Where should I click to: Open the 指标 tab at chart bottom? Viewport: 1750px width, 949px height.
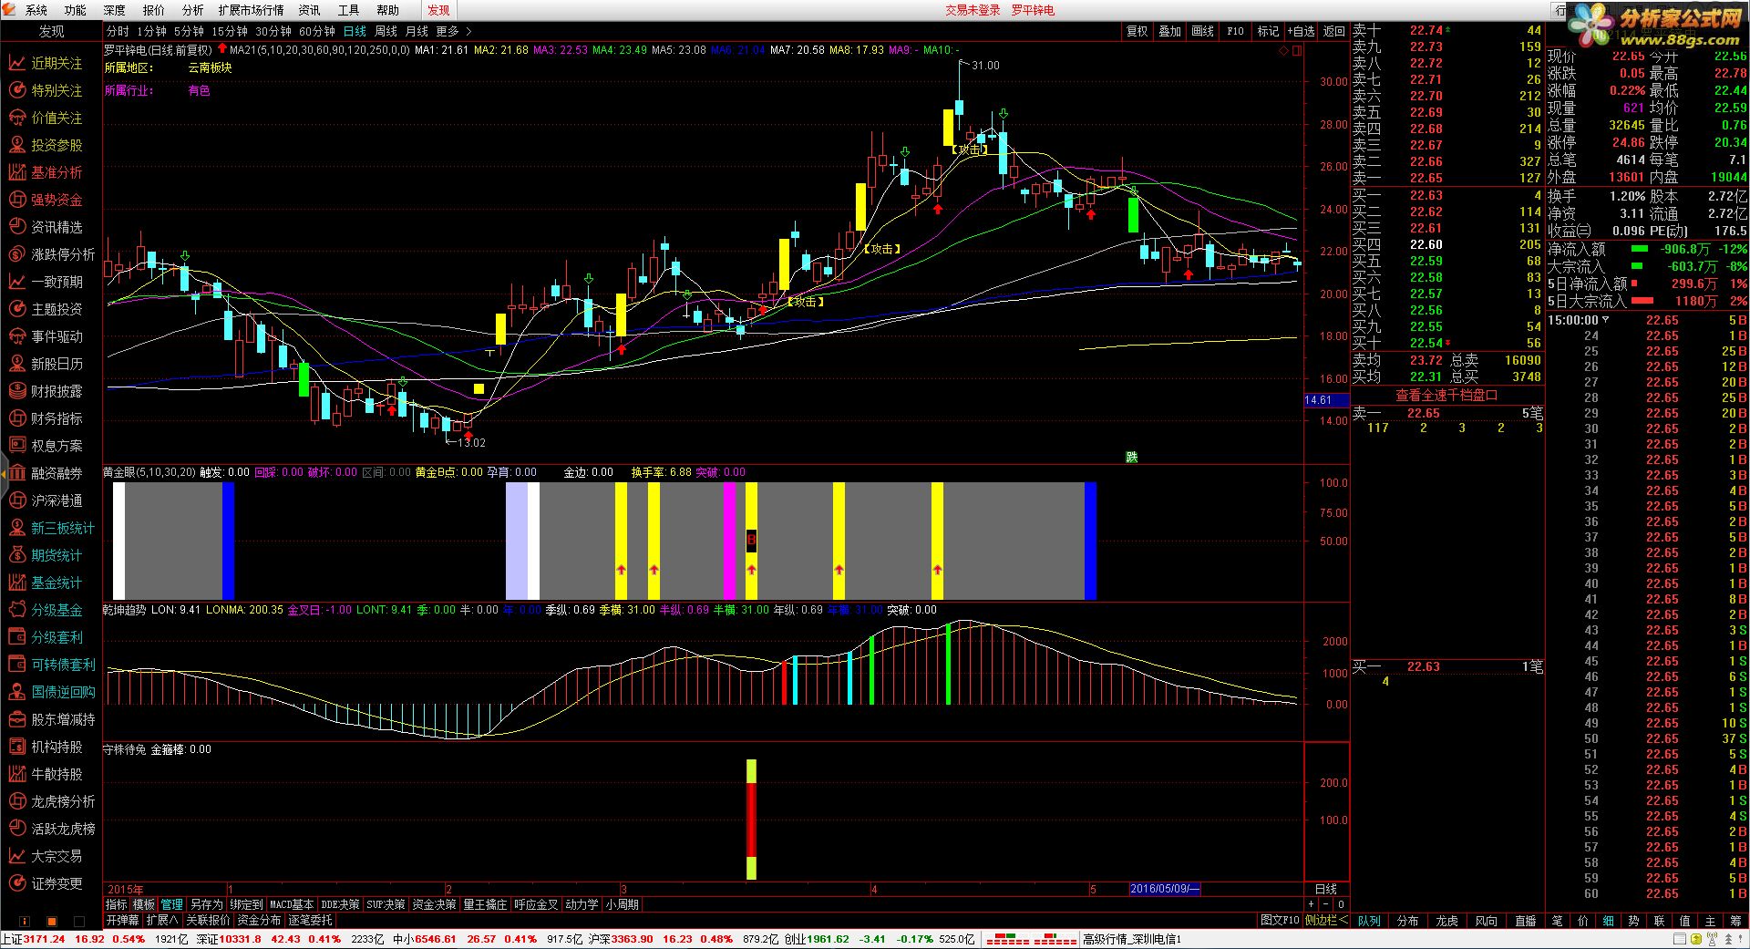pyautogui.click(x=117, y=904)
